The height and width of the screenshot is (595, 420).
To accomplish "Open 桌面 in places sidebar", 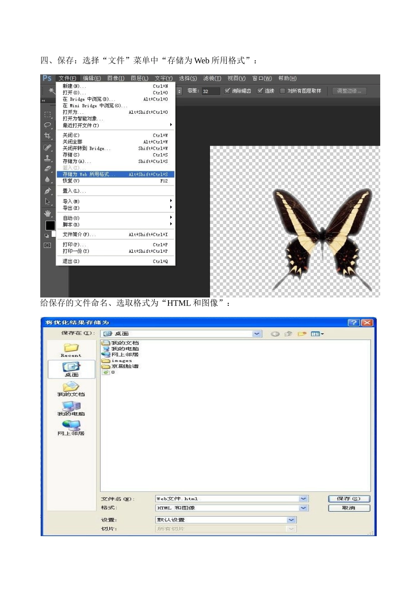I will pos(71,369).
